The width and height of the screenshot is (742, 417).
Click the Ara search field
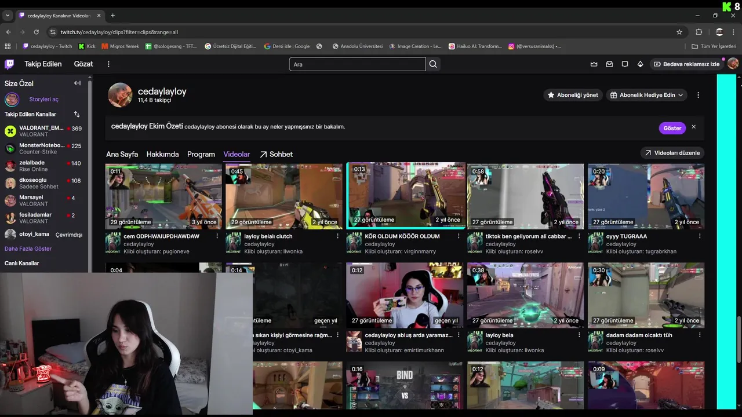tap(357, 64)
